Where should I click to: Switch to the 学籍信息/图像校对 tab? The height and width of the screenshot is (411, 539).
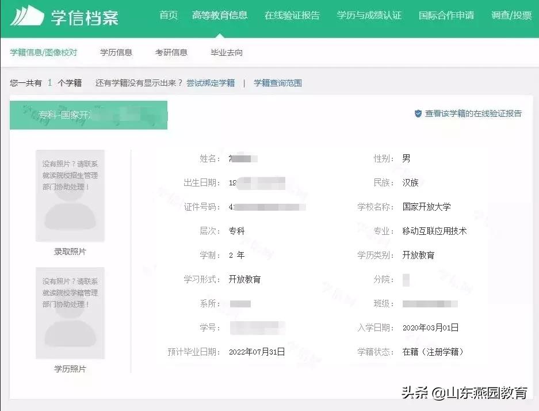[x=44, y=52]
